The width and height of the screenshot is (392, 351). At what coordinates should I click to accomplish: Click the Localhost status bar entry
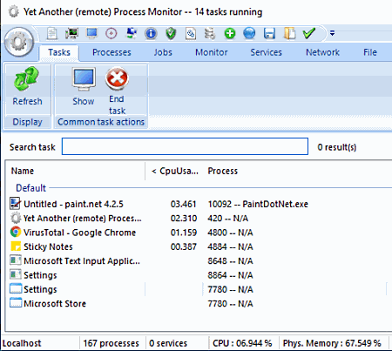[22, 343]
